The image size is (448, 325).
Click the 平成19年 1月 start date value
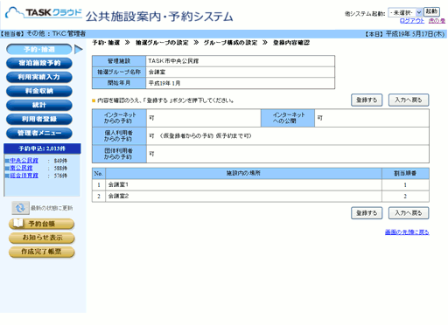coord(164,83)
